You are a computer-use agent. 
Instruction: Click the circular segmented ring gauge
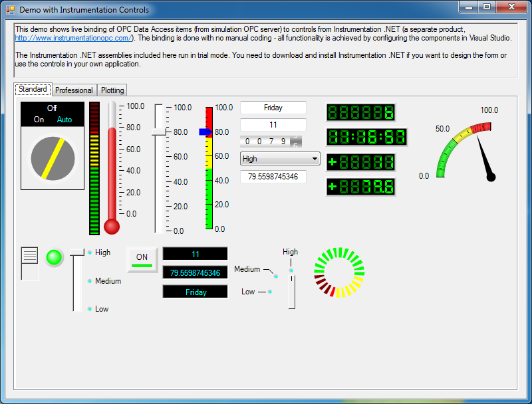point(340,272)
